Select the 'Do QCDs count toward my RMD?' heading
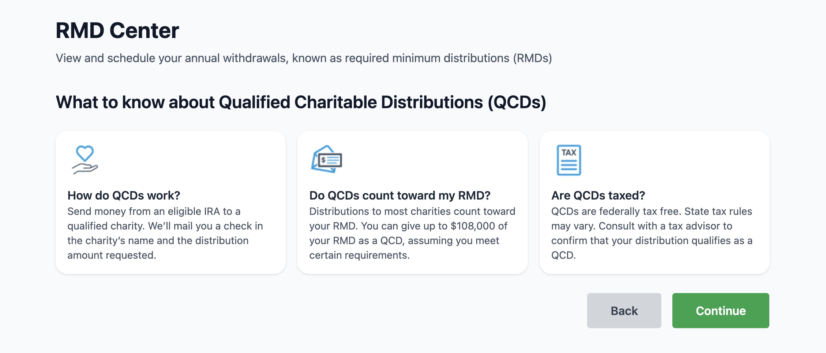 pyautogui.click(x=400, y=196)
